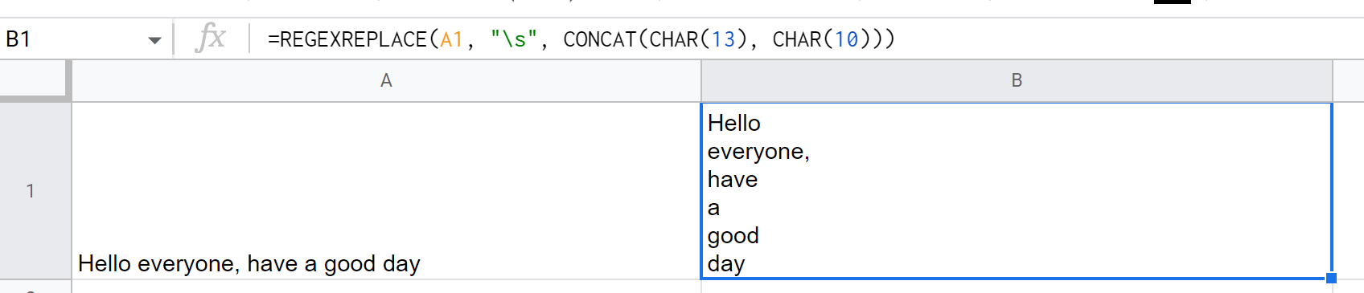
Task: Open the Name box dropdown arrow
Action: pos(155,40)
